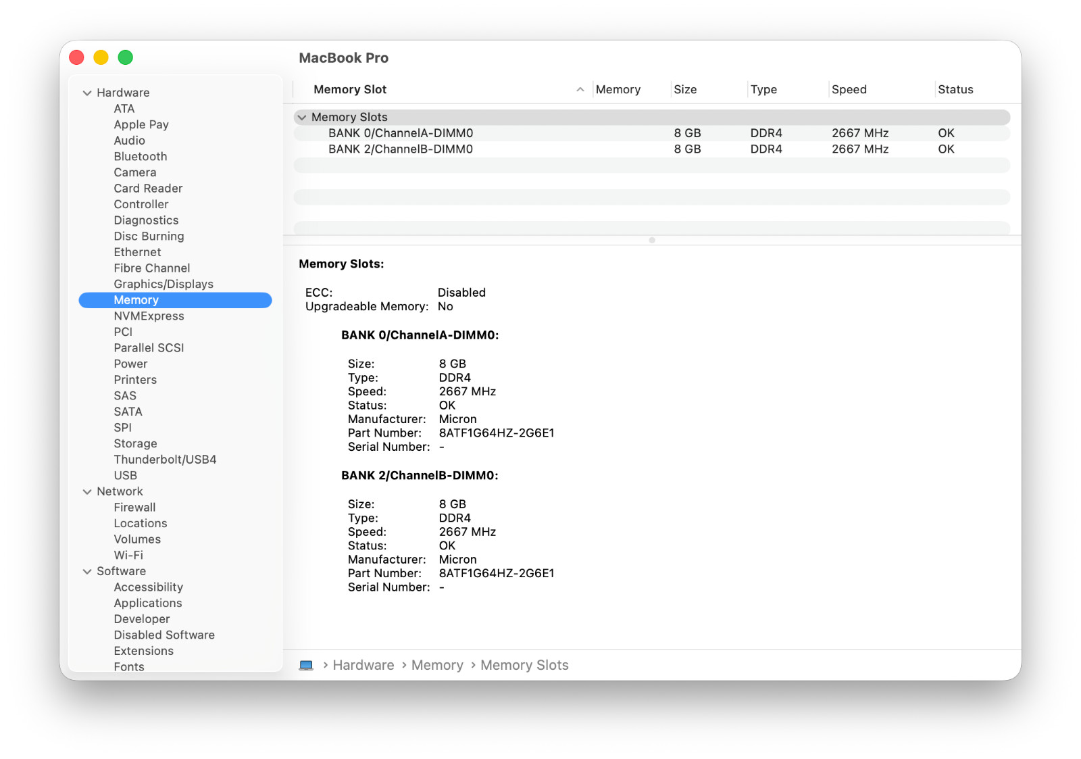Open Firewall under Network
The width and height of the screenshot is (1081, 759).
(134, 507)
